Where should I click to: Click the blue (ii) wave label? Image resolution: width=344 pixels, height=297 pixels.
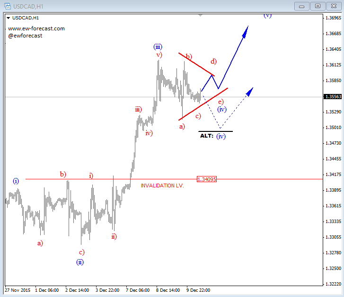pos(80,262)
